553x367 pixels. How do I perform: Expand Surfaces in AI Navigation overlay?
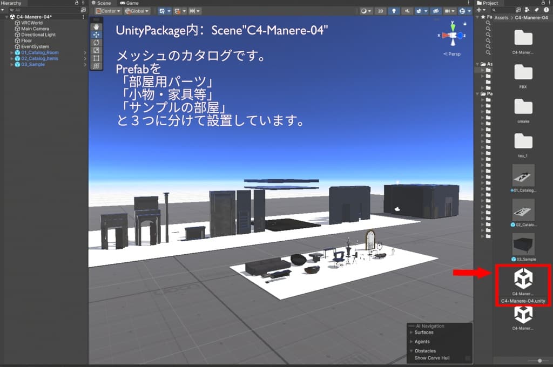point(411,332)
